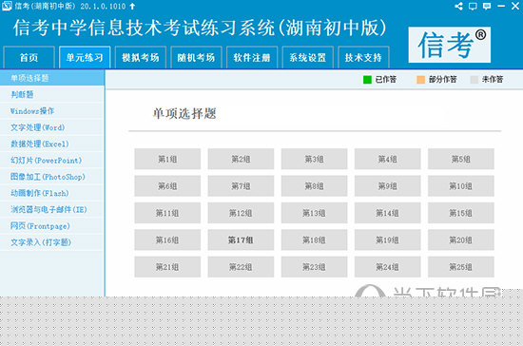Open the 第5组 group
This screenshot has height=346, width=523.
[x=461, y=159]
